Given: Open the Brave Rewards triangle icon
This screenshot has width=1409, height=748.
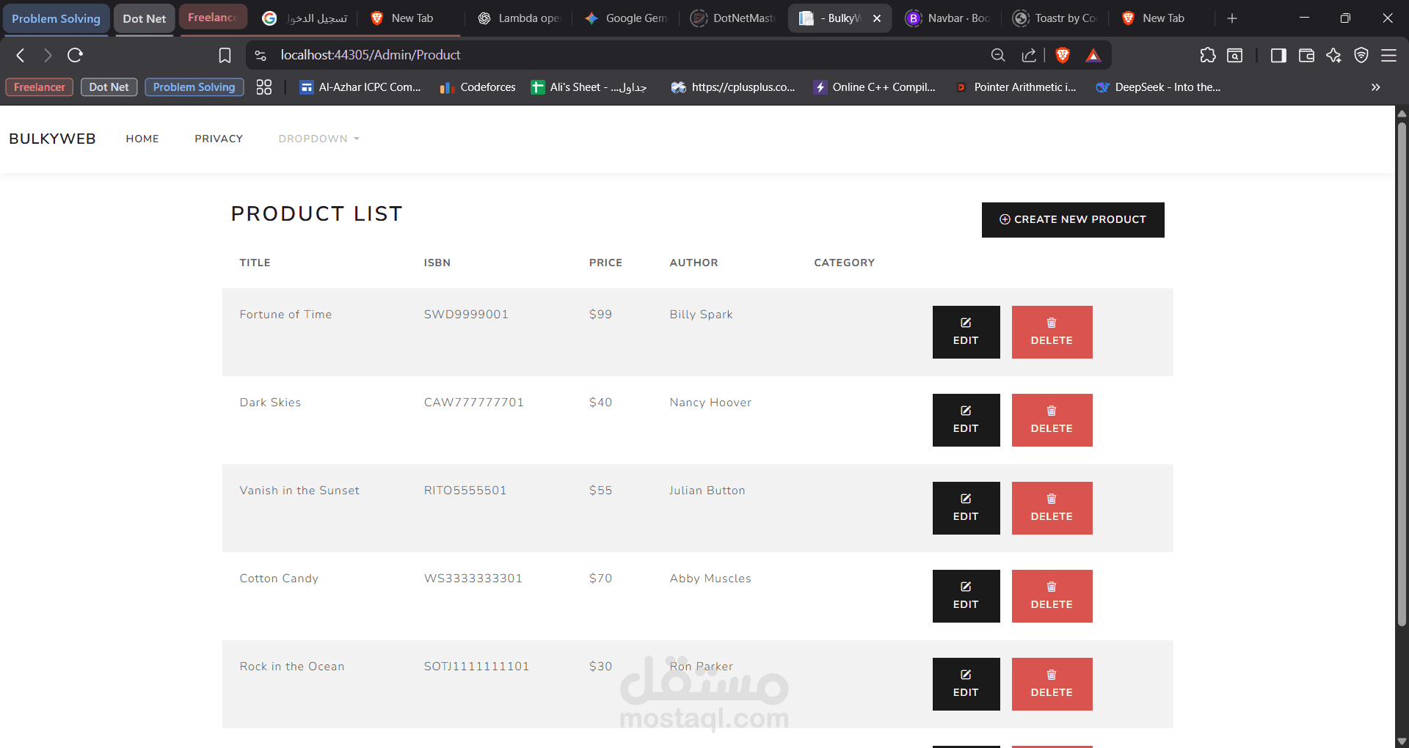Looking at the screenshot, I should coord(1093,55).
